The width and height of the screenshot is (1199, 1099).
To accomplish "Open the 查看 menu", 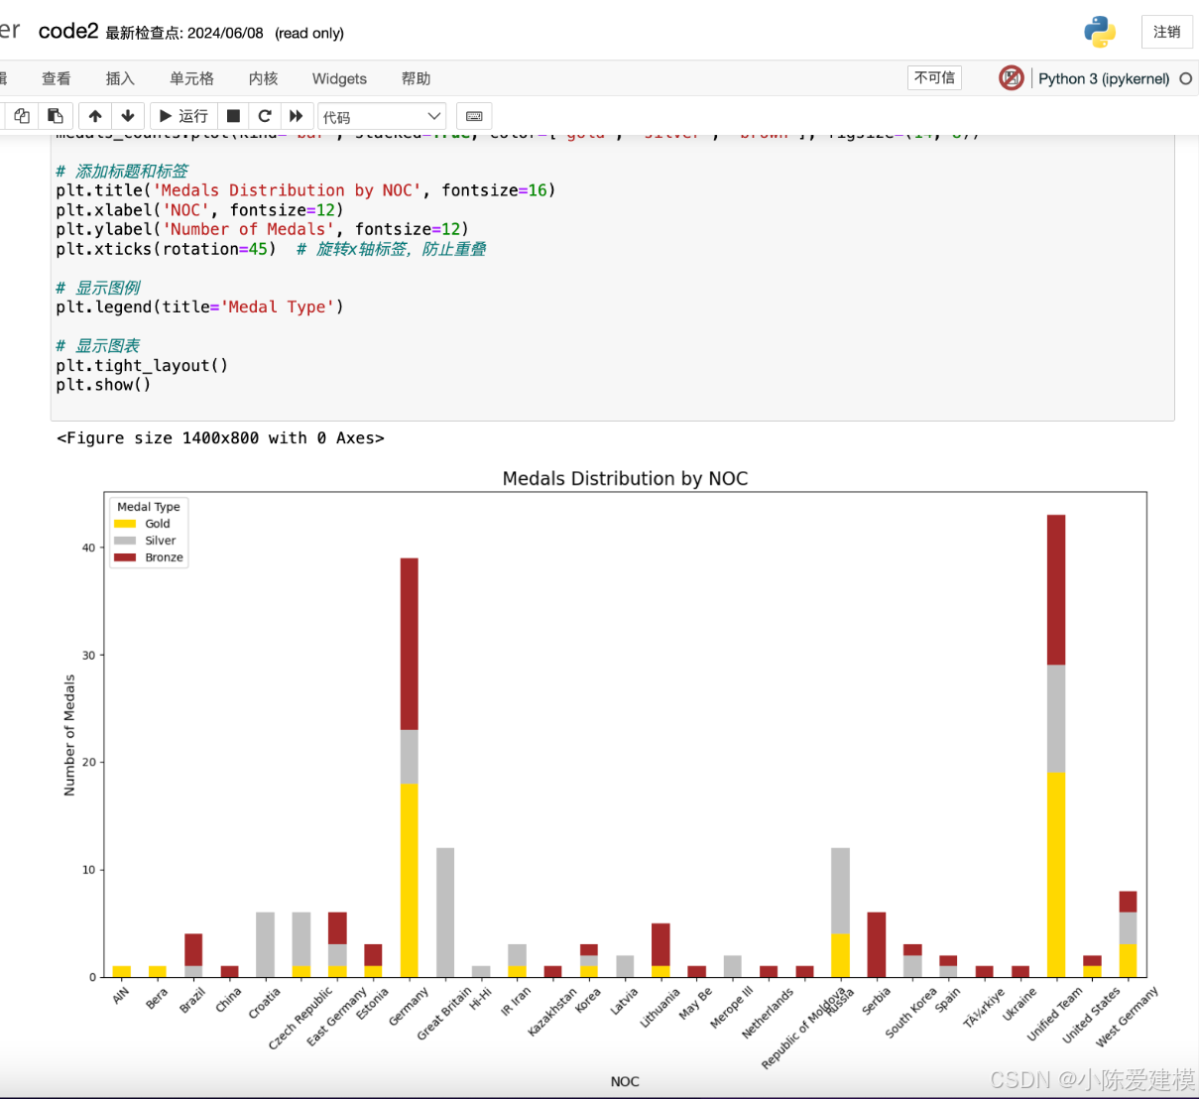I will pos(57,78).
